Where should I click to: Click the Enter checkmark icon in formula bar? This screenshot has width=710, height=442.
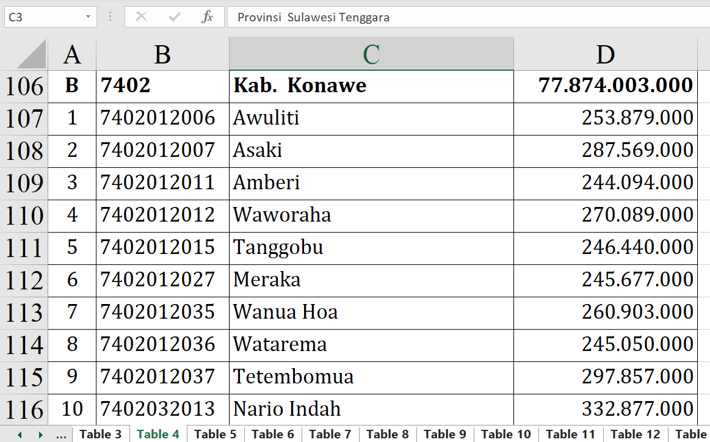coord(175,17)
